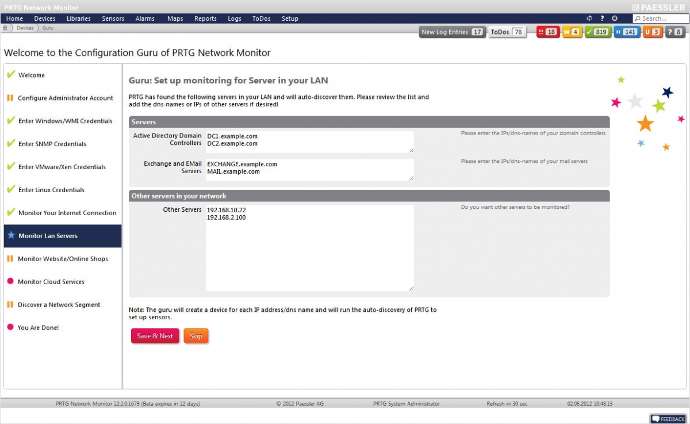Image resolution: width=690 pixels, height=424 pixels.
Task: Open blue paused sensors badge showing 141
Action: point(627,32)
